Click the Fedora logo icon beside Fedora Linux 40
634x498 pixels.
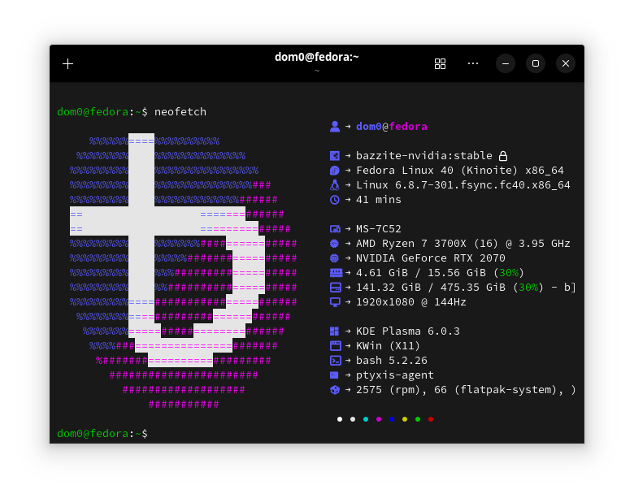tap(335, 170)
